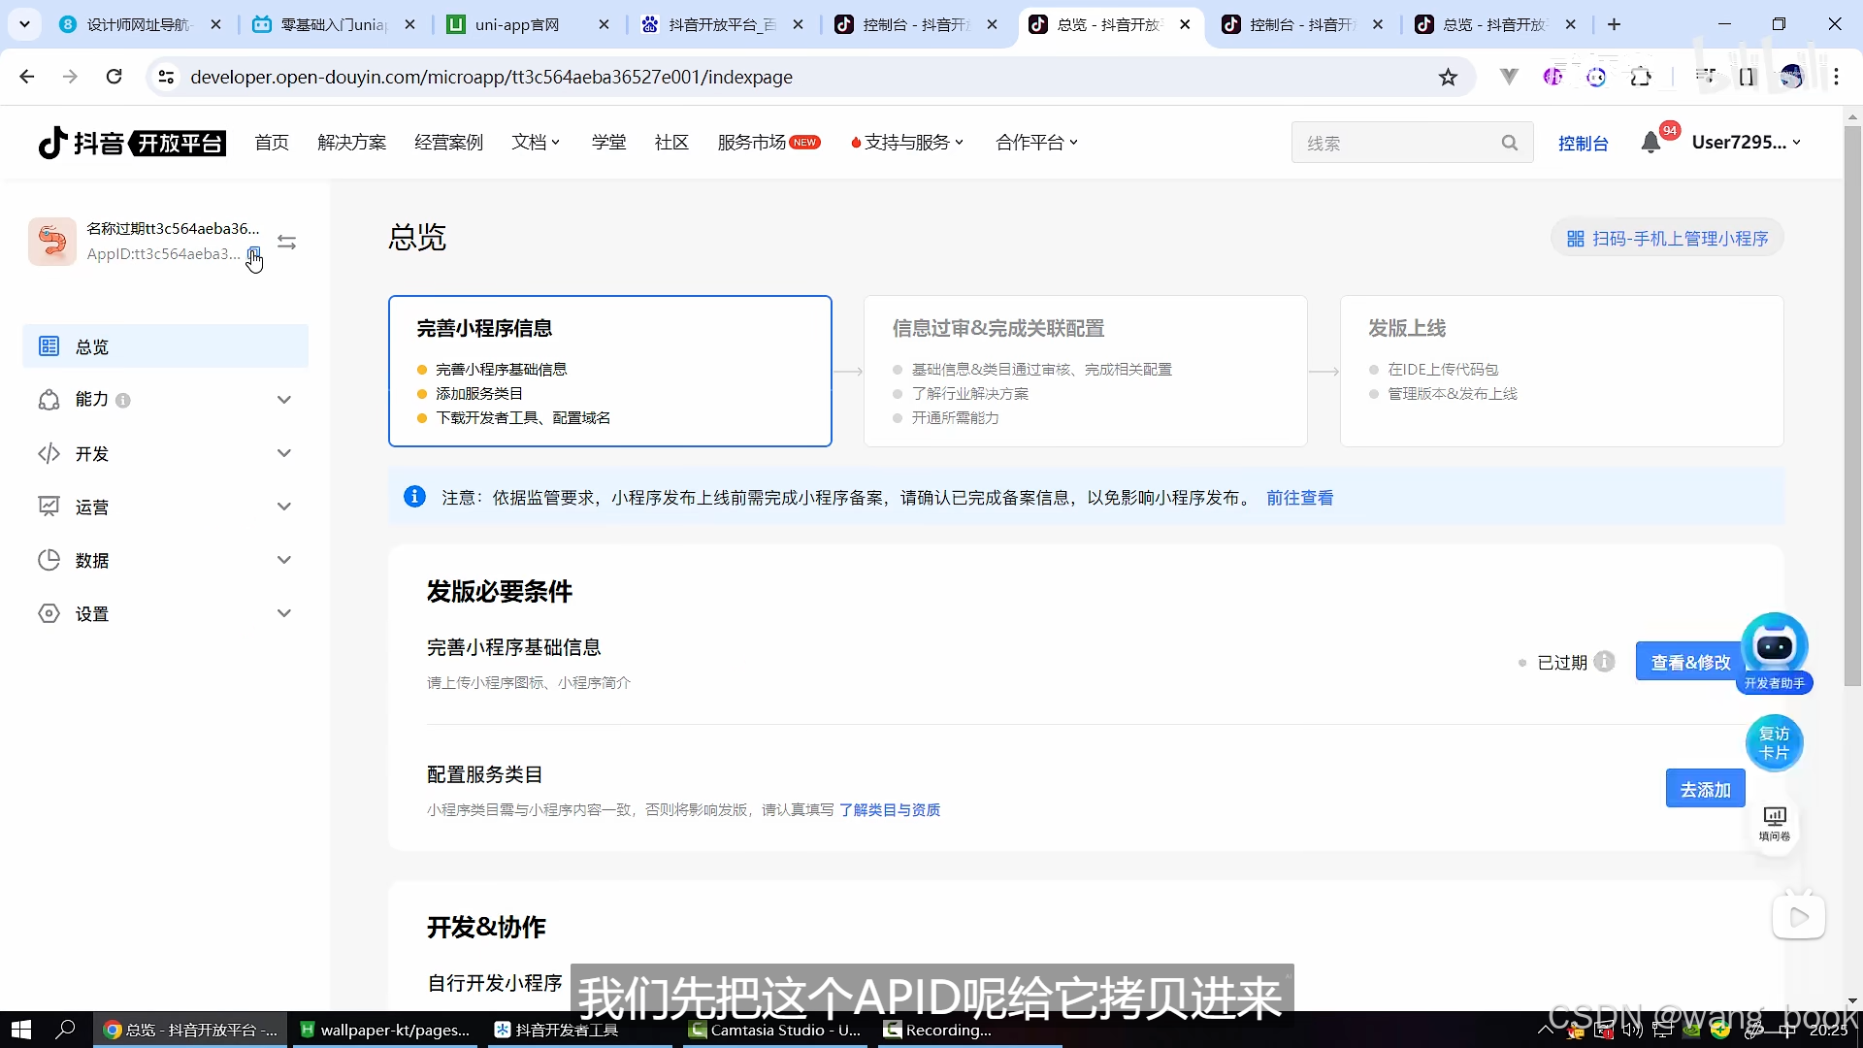This screenshot has width=1863, height=1048.
Task: Open Windows taskbar search
Action: pos(66,1030)
